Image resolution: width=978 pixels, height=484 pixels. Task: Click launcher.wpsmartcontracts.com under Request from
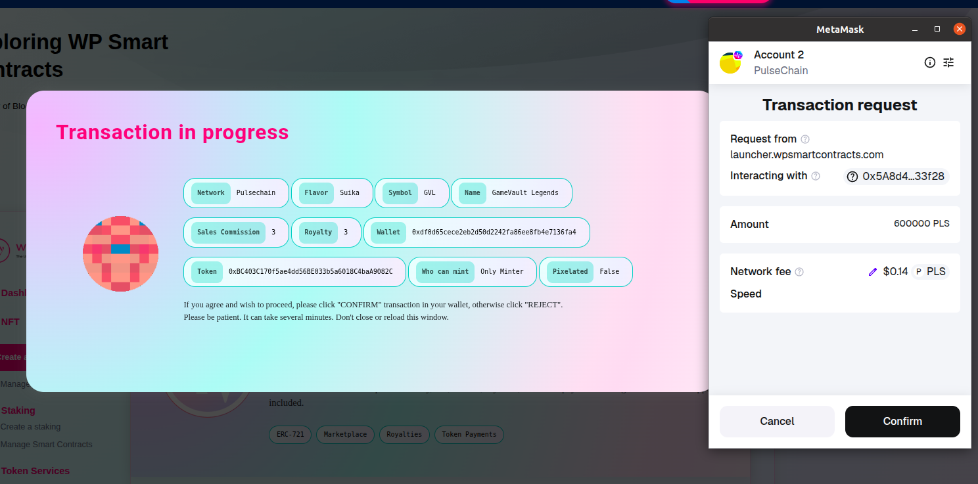806,154
